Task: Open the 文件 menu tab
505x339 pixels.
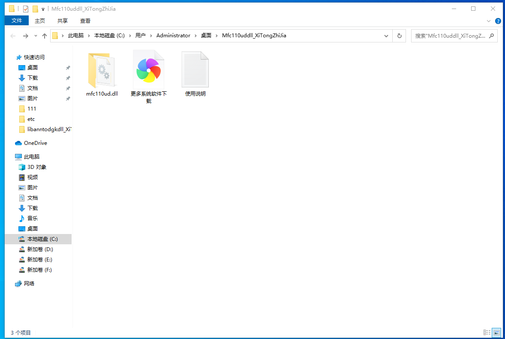Action: tap(17, 21)
